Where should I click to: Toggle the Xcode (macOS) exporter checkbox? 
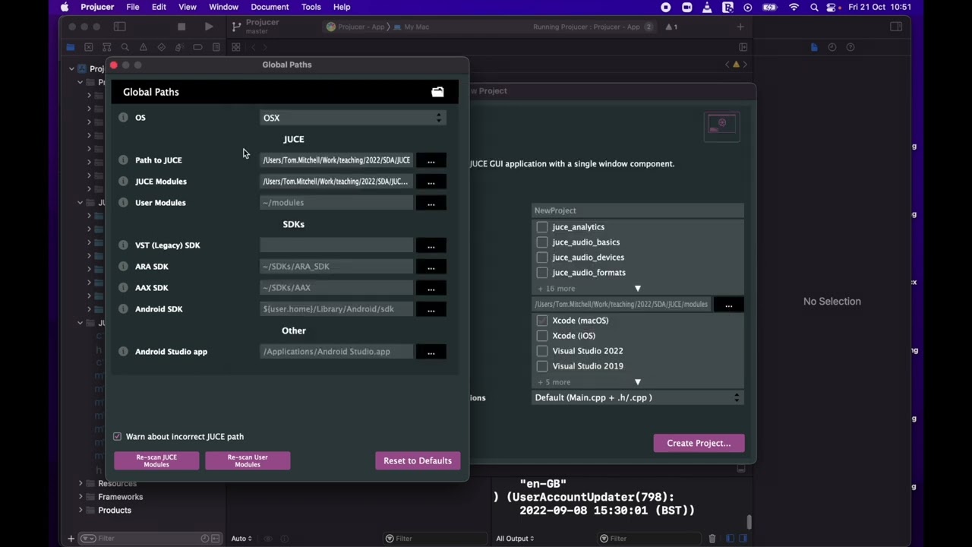542,321
